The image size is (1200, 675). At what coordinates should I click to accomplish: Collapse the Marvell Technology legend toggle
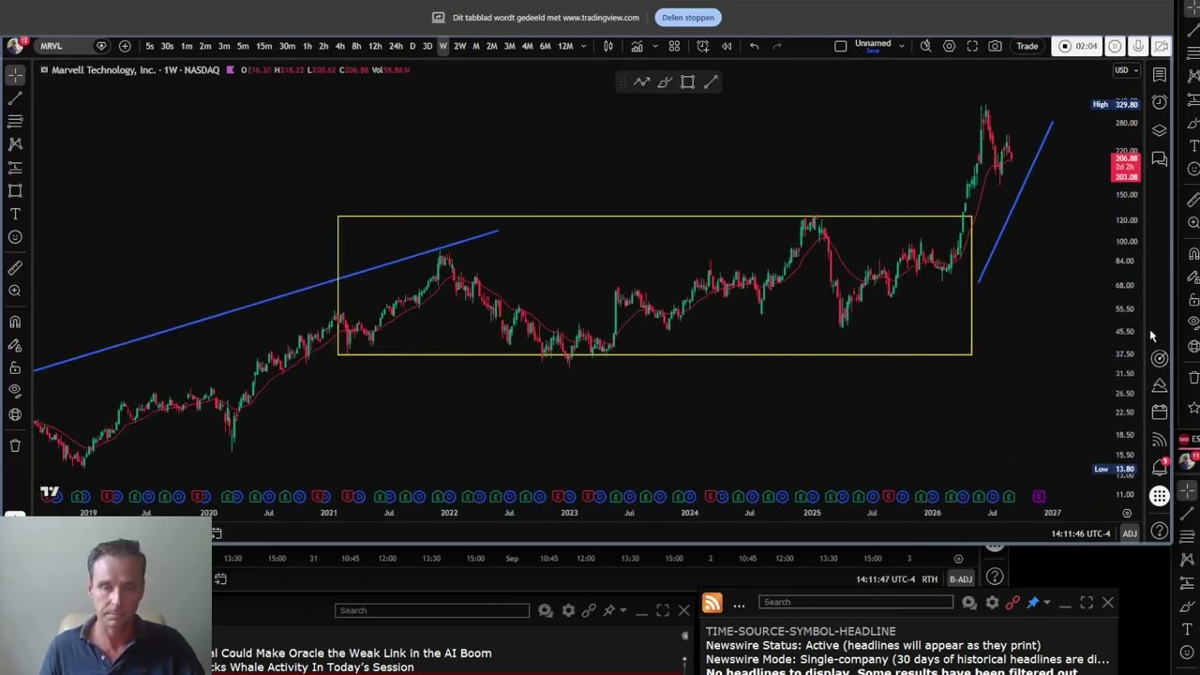[x=44, y=69]
